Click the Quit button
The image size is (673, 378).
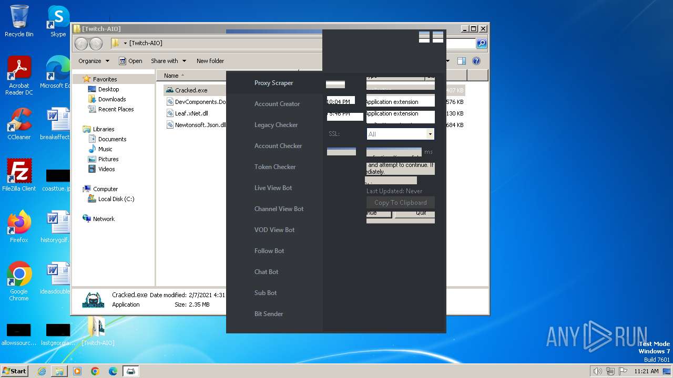click(x=415, y=213)
